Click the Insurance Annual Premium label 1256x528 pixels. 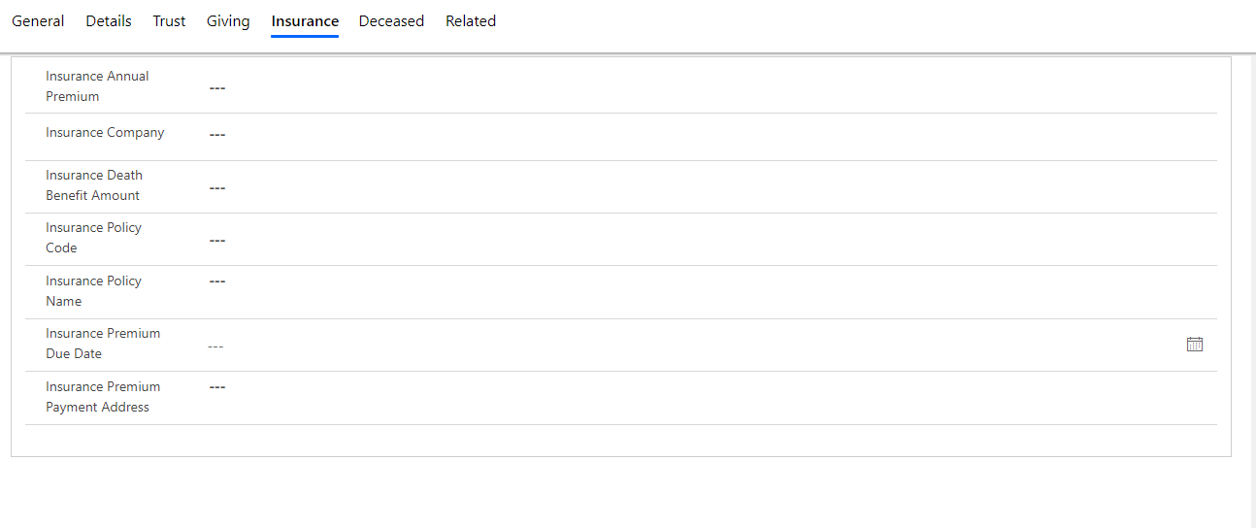pyautogui.click(x=97, y=86)
